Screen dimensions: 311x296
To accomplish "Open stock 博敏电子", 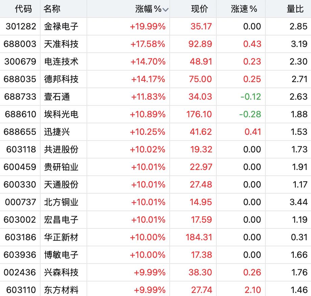I will click(61, 255).
